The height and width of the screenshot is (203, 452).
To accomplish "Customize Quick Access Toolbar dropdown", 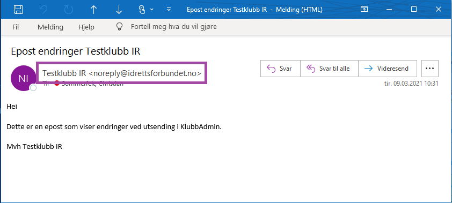I will click(169, 10).
